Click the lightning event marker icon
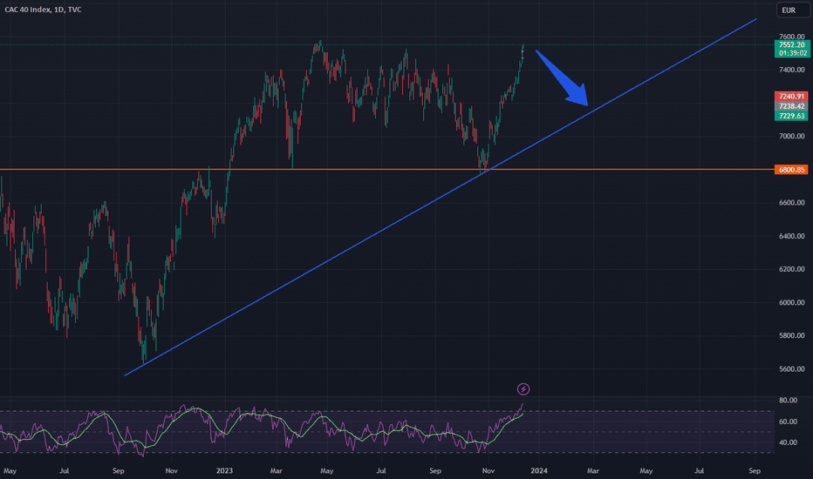This screenshot has width=813, height=479. pos(523,389)
